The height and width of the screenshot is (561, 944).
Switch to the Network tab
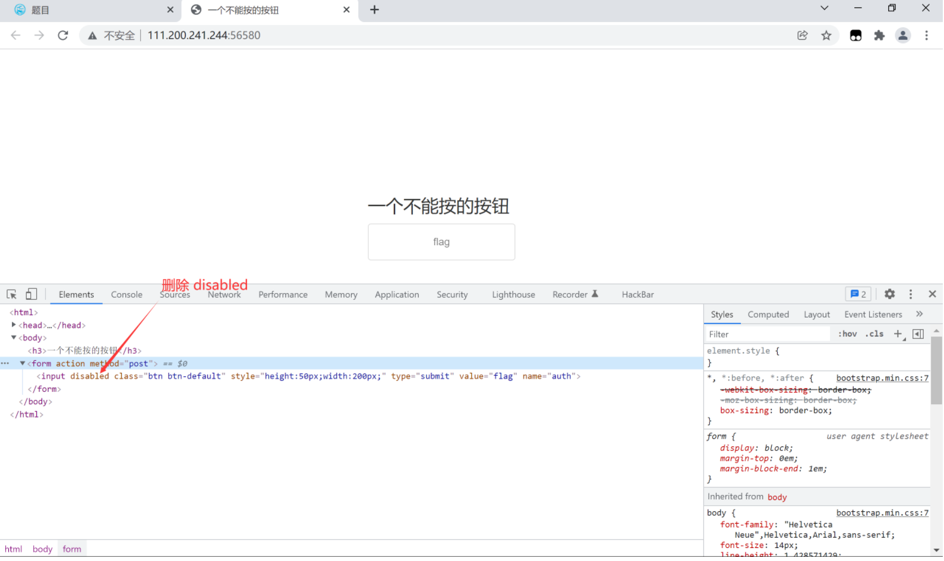[x=225, y=294]
